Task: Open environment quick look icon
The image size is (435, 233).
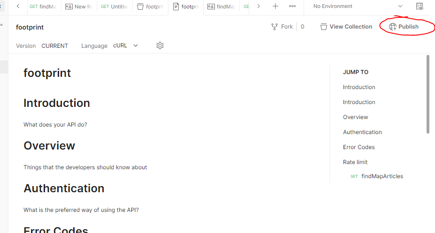Action: tap(420, 6)
